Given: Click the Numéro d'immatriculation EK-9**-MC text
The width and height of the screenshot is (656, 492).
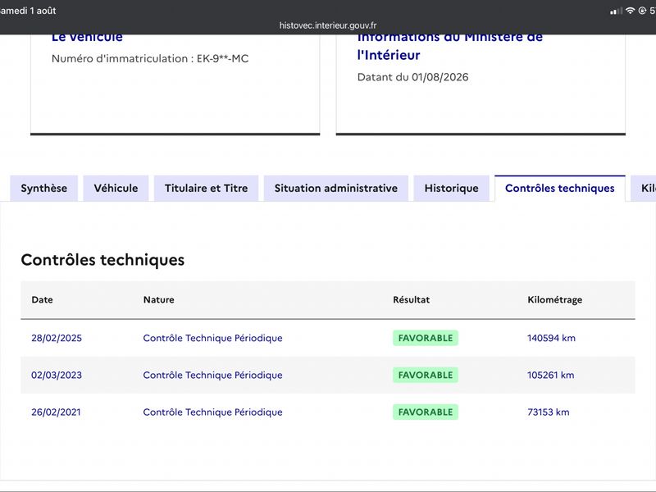Looking at the screenshot, I should pyautogui.click(x=150, y=58).
